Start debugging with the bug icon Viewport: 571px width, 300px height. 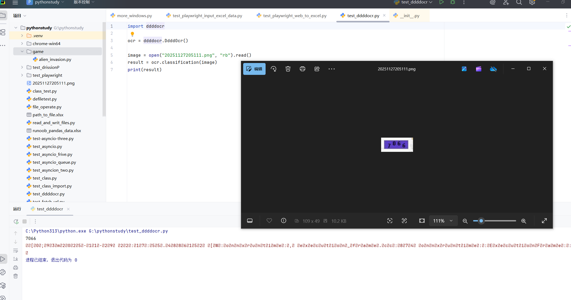point(453,2)
